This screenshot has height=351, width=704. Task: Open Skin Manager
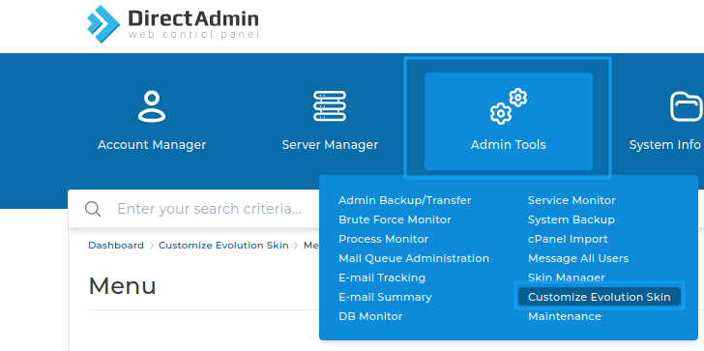click(566, 278)
